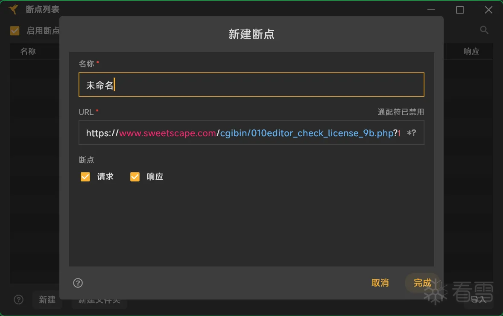Click the 新建文件夹 button
The height and width of the screenshot is (316, 503).
pos(99,300)
